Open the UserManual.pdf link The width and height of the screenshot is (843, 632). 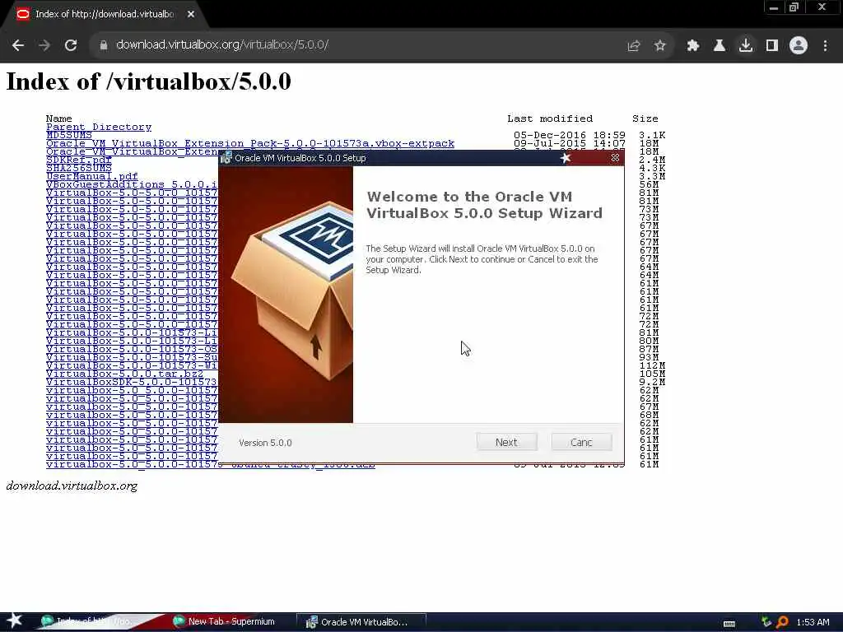click(x=92, y=176)
